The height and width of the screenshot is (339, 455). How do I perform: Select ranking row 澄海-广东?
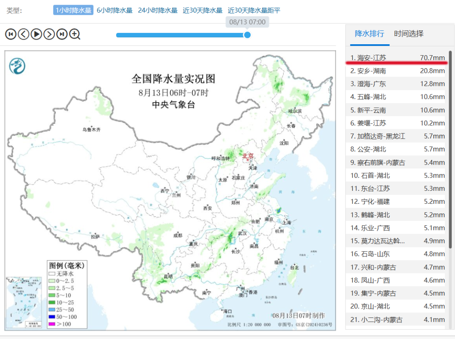coord(396,84)
